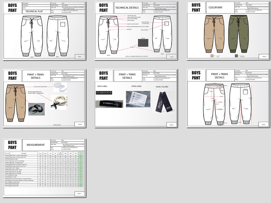Select the 'TECHNICAL DETAILS' heading on page 2
271x203 pixels.
click(127, 8)
